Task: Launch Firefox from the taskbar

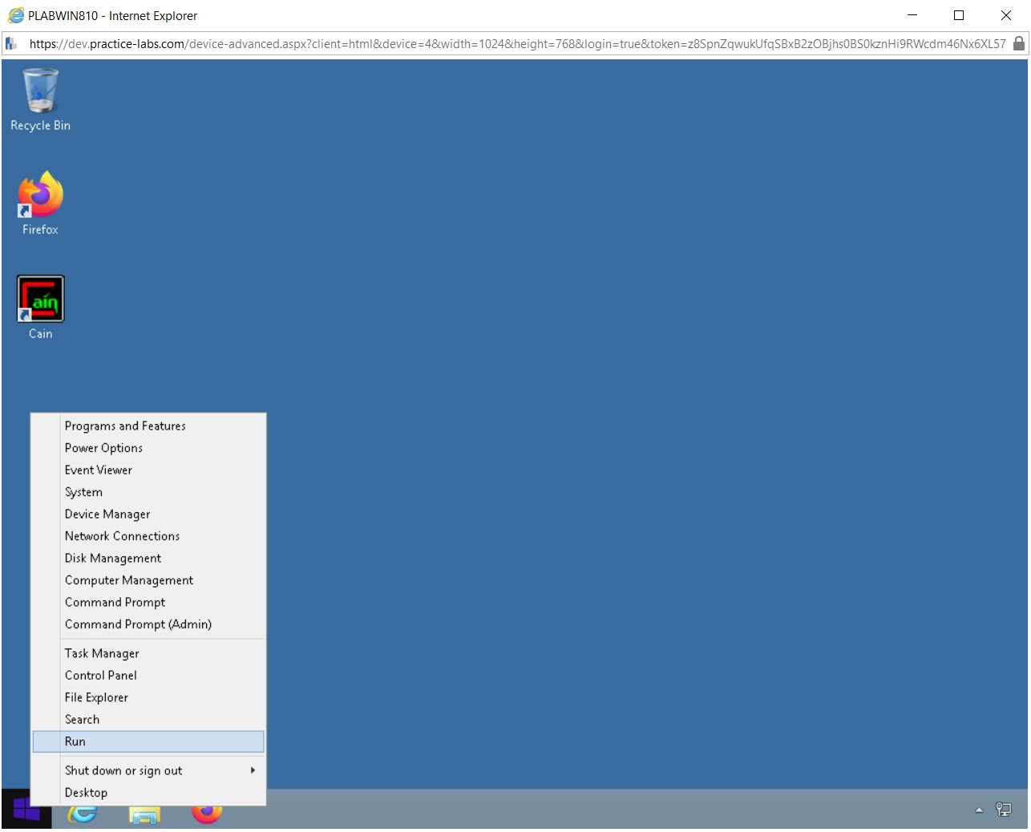Action: [x=207, y=812]
